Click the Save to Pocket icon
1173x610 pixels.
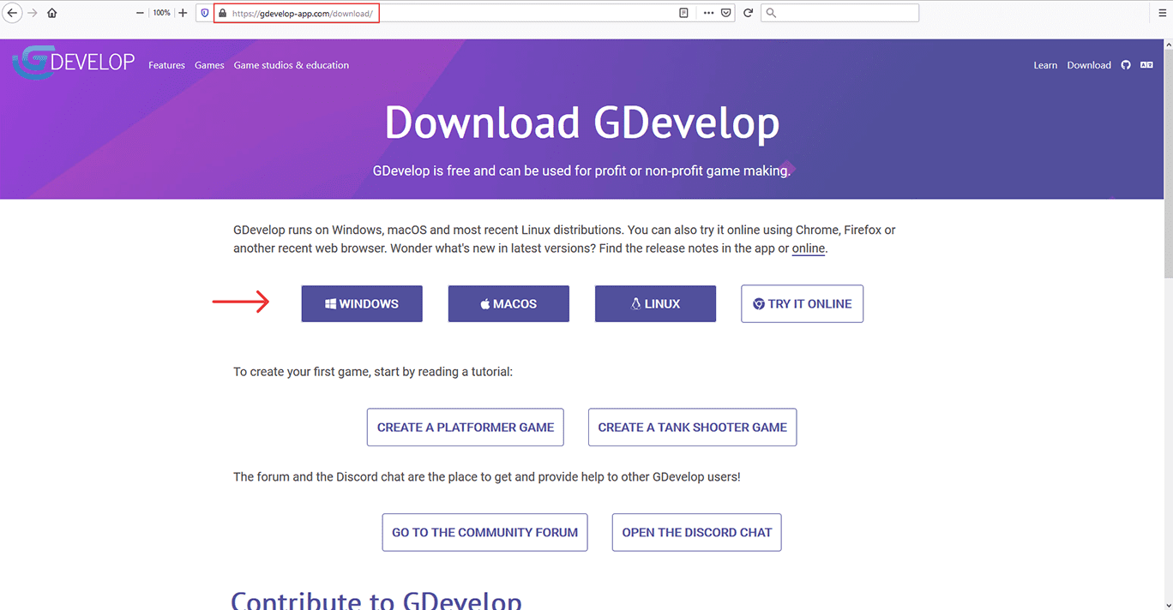click(x=726, y=13)
